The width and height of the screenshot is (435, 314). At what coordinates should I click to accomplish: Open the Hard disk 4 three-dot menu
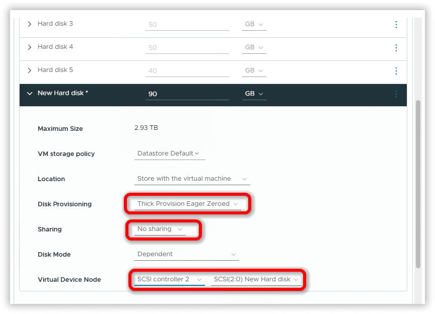[396, 48]
